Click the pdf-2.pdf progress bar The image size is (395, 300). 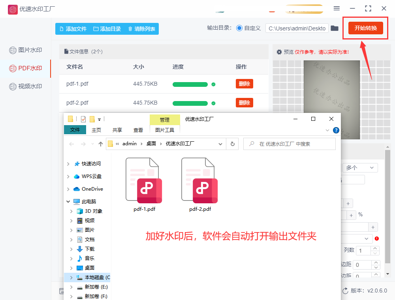click(x=190, y=103)
